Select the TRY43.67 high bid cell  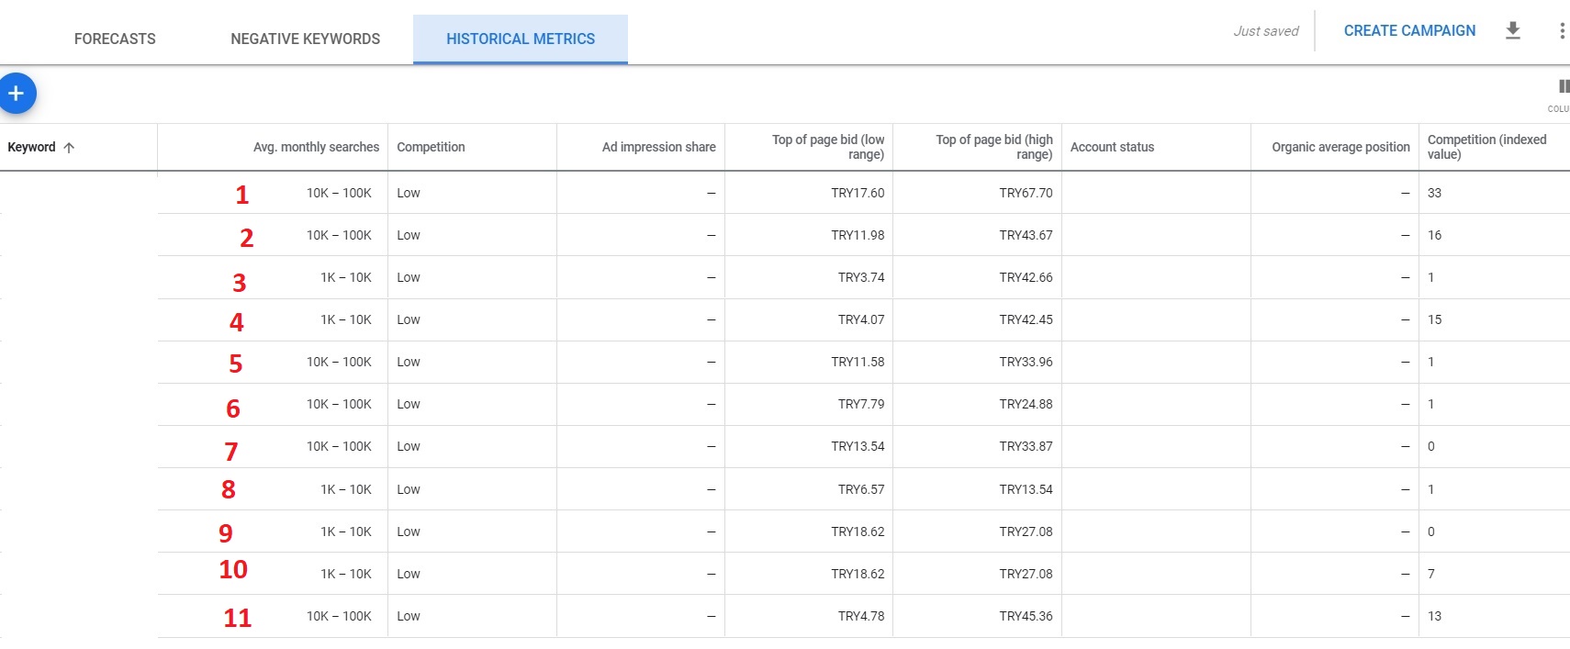pyautogui.click(x=1026, y=235)
